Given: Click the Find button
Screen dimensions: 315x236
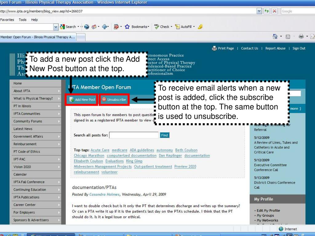Looking at the screenshot, I should [165, 135].
